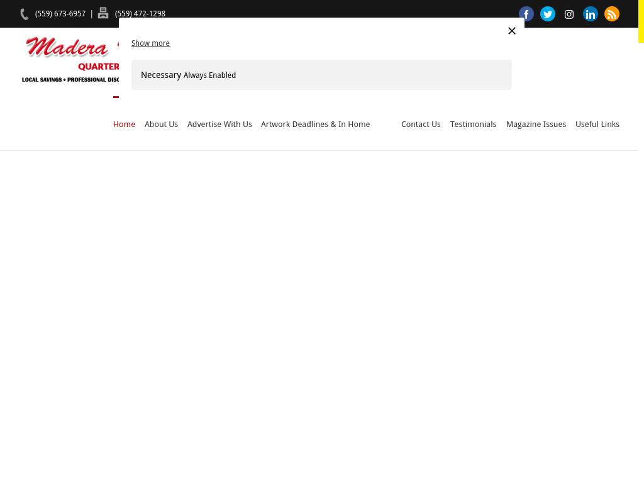This screenshot has width=644, height=483.
Task: Expand the Necessary cookies section
Action: tap(321, 75)
